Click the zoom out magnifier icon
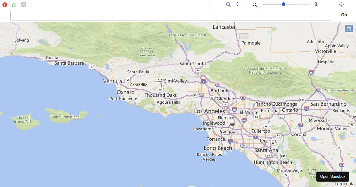 [238, 5]
